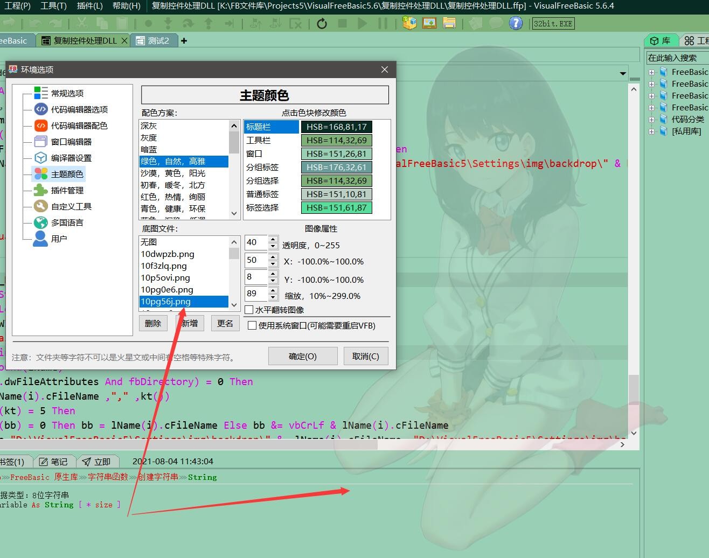This screenshot has height=558, width=709.
Task: Click the colorful package box toolbar icon
Action: point(409,23)
